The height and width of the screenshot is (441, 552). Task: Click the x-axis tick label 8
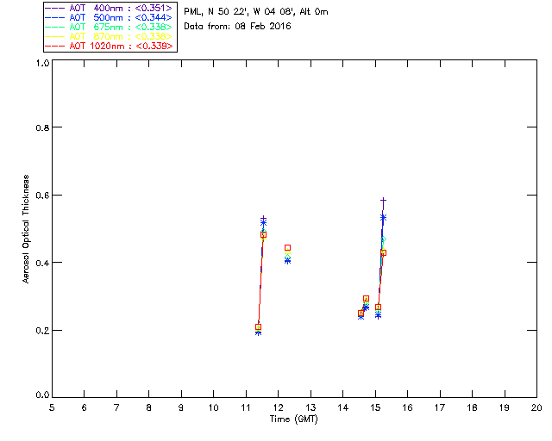coord(149,407)
